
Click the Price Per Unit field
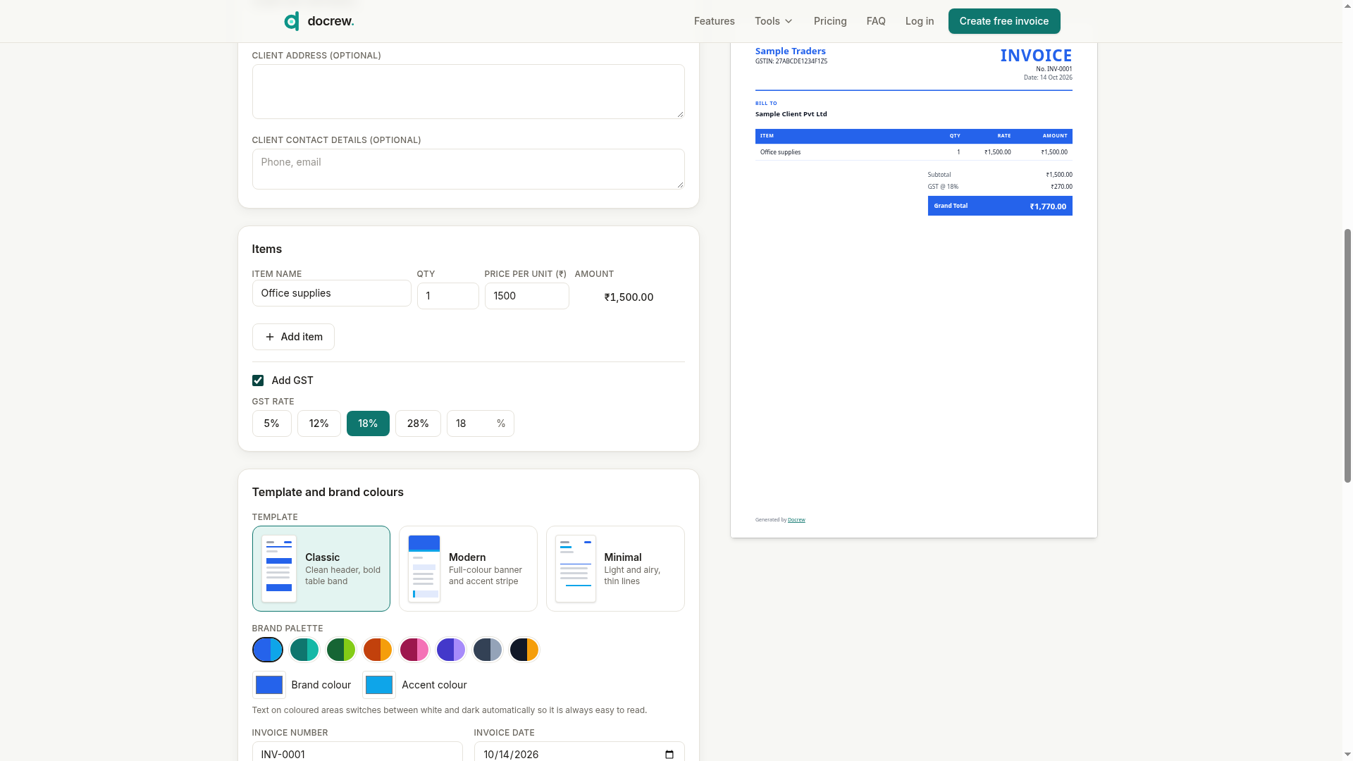[526, 296]
